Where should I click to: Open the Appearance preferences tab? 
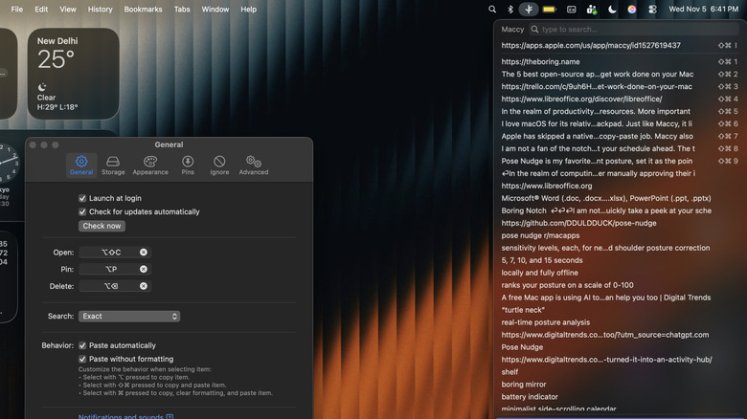click(150, 165)
